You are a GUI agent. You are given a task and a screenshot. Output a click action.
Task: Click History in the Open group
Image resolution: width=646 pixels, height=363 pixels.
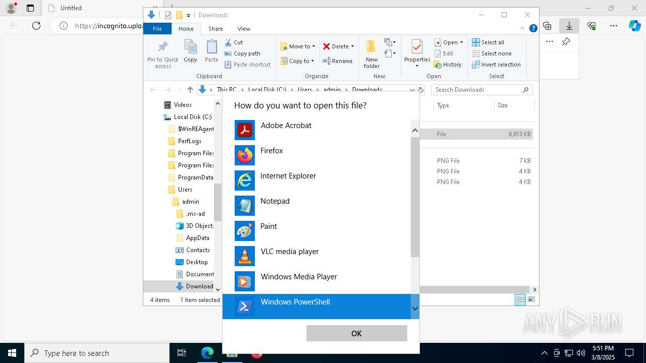[x=448, y=65]
